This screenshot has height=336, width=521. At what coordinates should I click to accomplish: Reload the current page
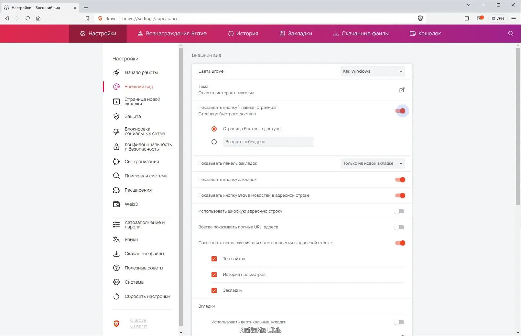click(x=28, y=18)
